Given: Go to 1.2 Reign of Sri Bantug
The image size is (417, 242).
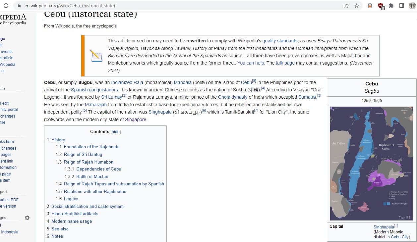Looking at the screenshot, I should [x=83, y=155].
